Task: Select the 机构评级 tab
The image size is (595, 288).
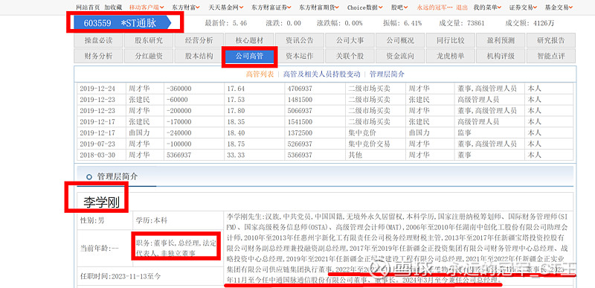Action: pyautogui.click(x=501, y=56)
